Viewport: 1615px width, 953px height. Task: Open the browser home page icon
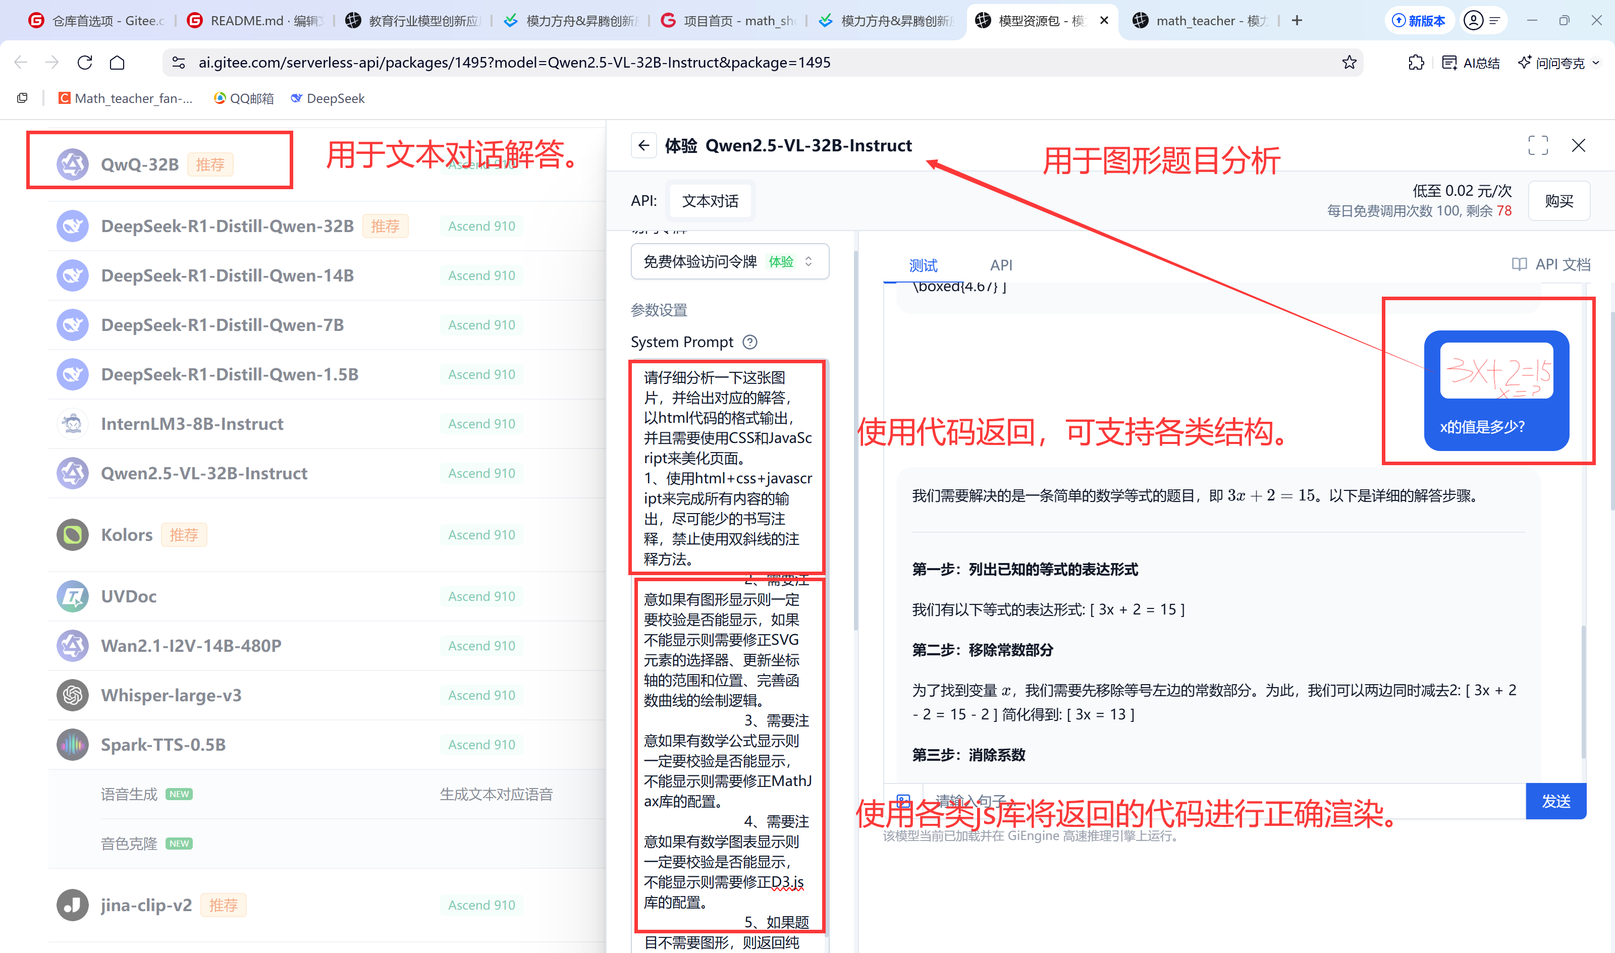pos(117,62)
